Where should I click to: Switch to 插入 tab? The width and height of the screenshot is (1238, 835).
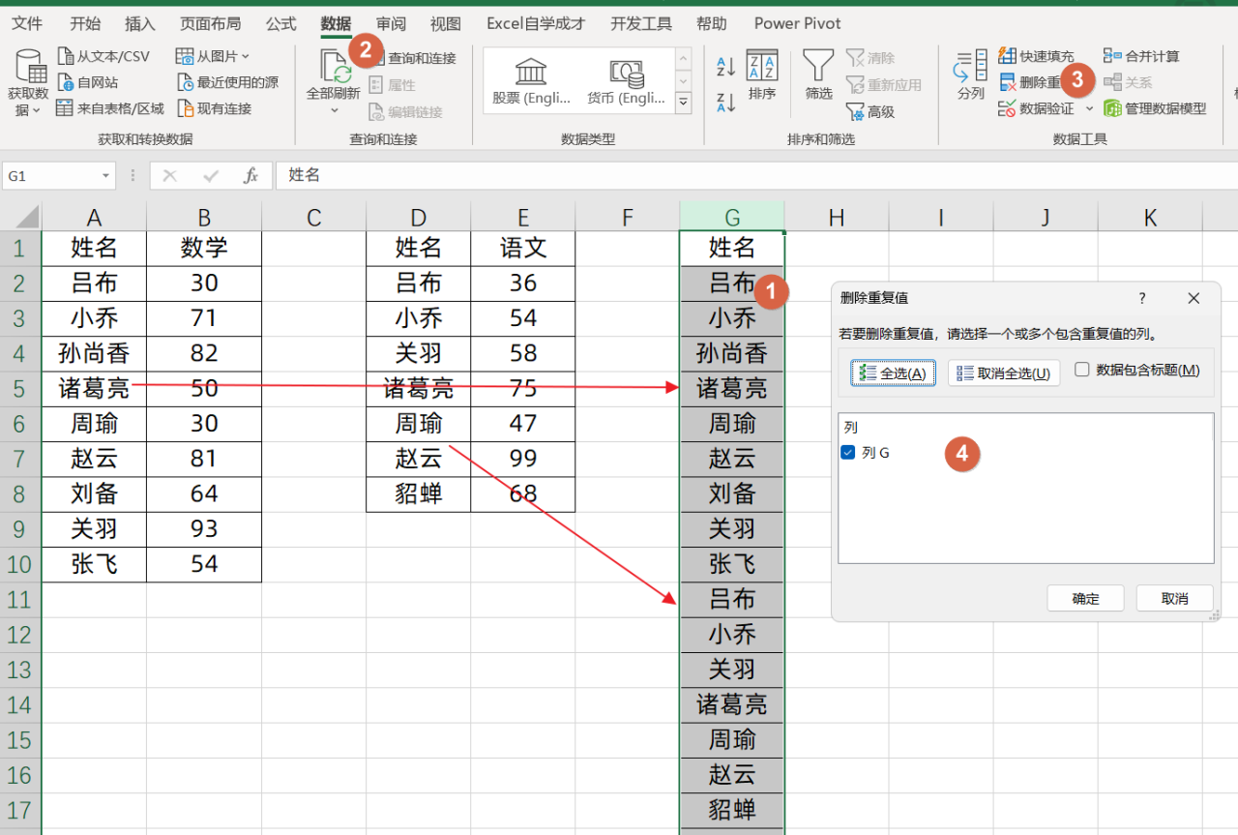point(140,23)
